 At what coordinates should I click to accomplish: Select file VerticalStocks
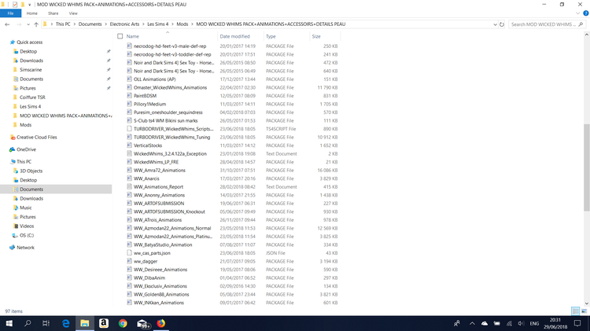click(x=148, y=145)
